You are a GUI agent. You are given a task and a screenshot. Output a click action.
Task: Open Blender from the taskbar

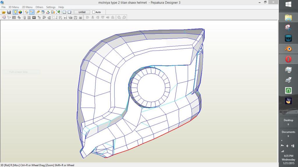(x=288, y=49)
